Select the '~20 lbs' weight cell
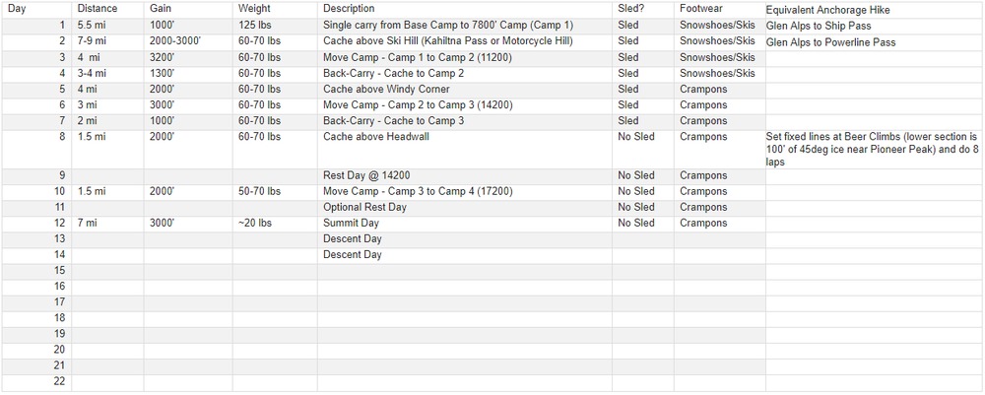Screen dimensions: 985x395 (253, 224)
